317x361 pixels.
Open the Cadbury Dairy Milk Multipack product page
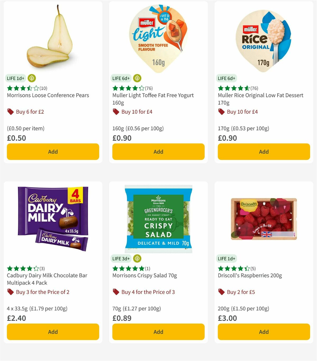pyautogui.click(x=47, y=279)
